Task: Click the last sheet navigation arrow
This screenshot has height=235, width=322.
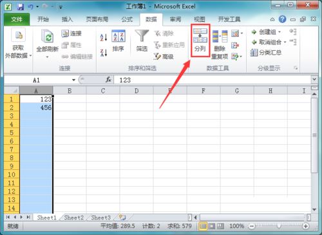Action: point(28,217)
